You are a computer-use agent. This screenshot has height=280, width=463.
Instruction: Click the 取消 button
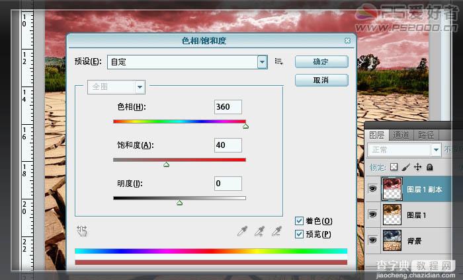click(321, 80)
